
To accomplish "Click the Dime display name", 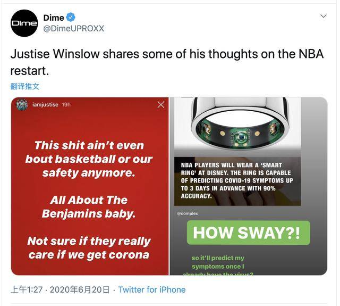I will 54,18.
